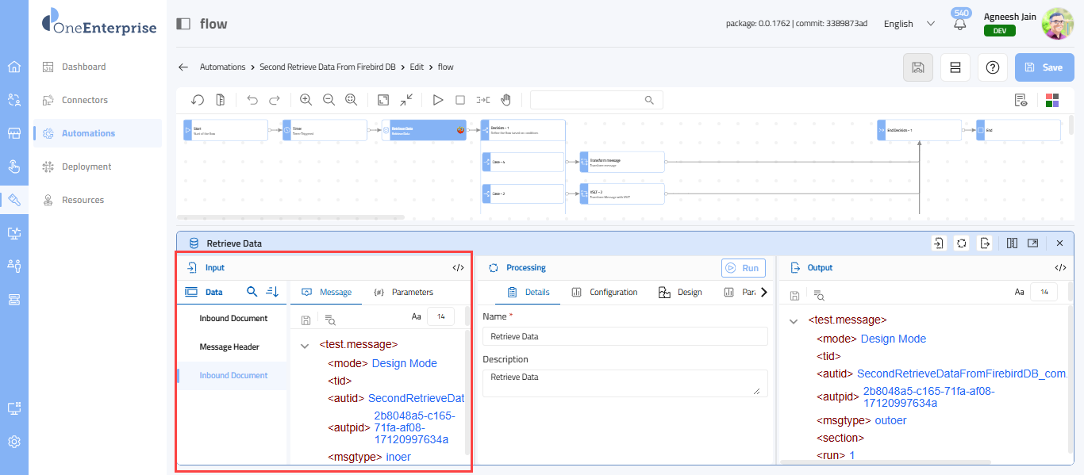Open the help question mark icon

(992, 67)
